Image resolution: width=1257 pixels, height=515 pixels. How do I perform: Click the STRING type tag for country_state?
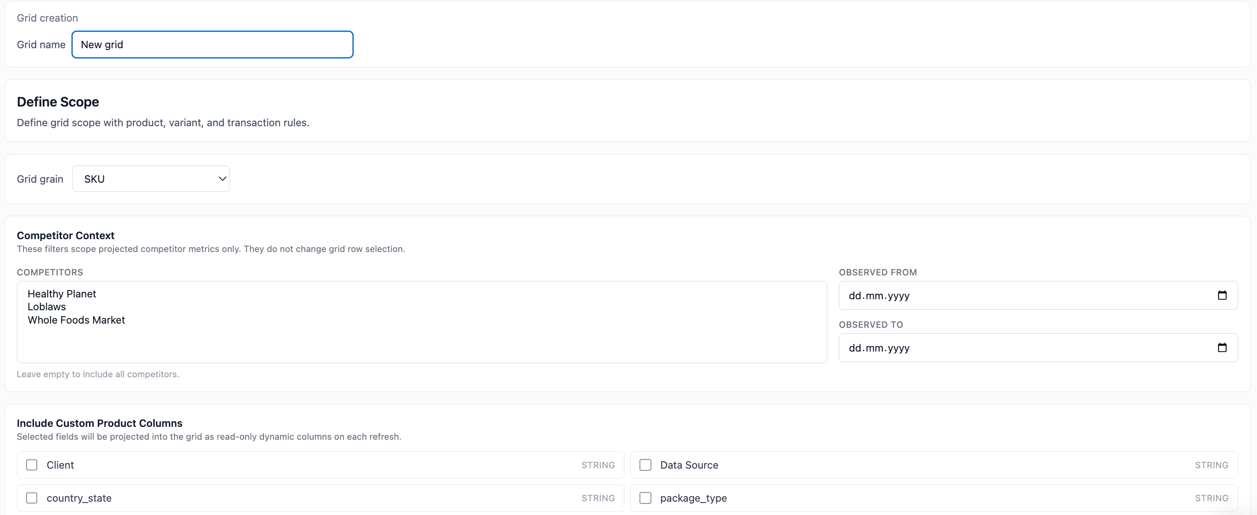point(598,498)
